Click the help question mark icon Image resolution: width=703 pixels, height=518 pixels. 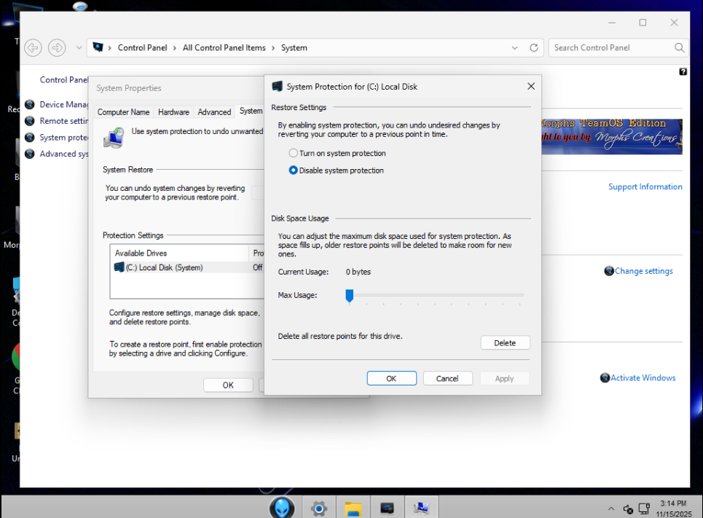tap(683, 71)
